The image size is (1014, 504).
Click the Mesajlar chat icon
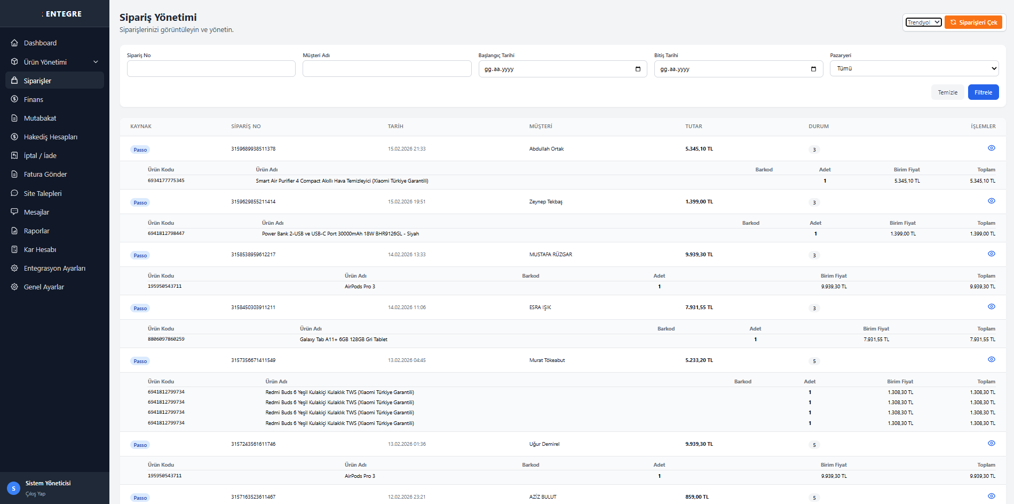tap(14, 212)
